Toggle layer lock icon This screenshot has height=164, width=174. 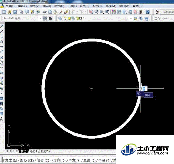coord(77,18)
